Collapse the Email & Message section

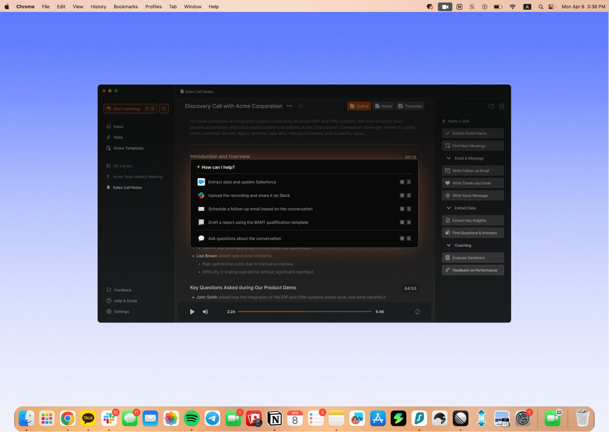[449, 158]
